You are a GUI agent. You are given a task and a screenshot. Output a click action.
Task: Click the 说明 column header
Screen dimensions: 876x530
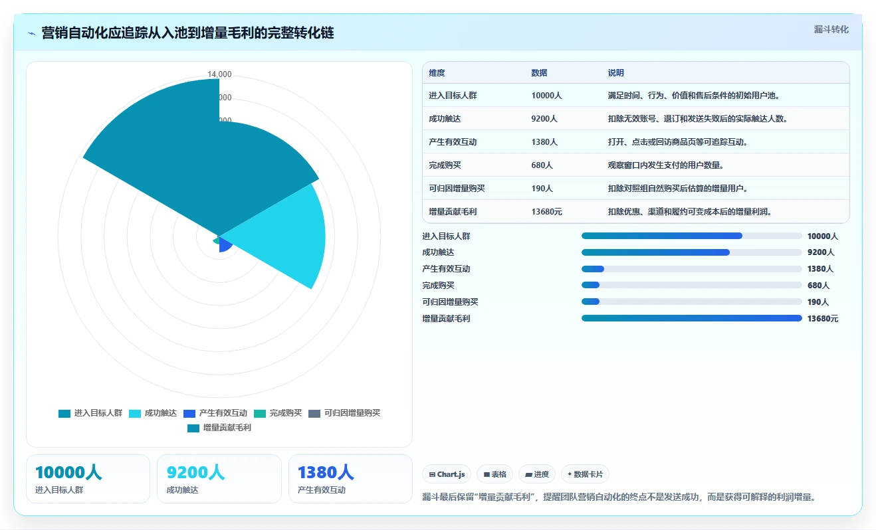616,73
